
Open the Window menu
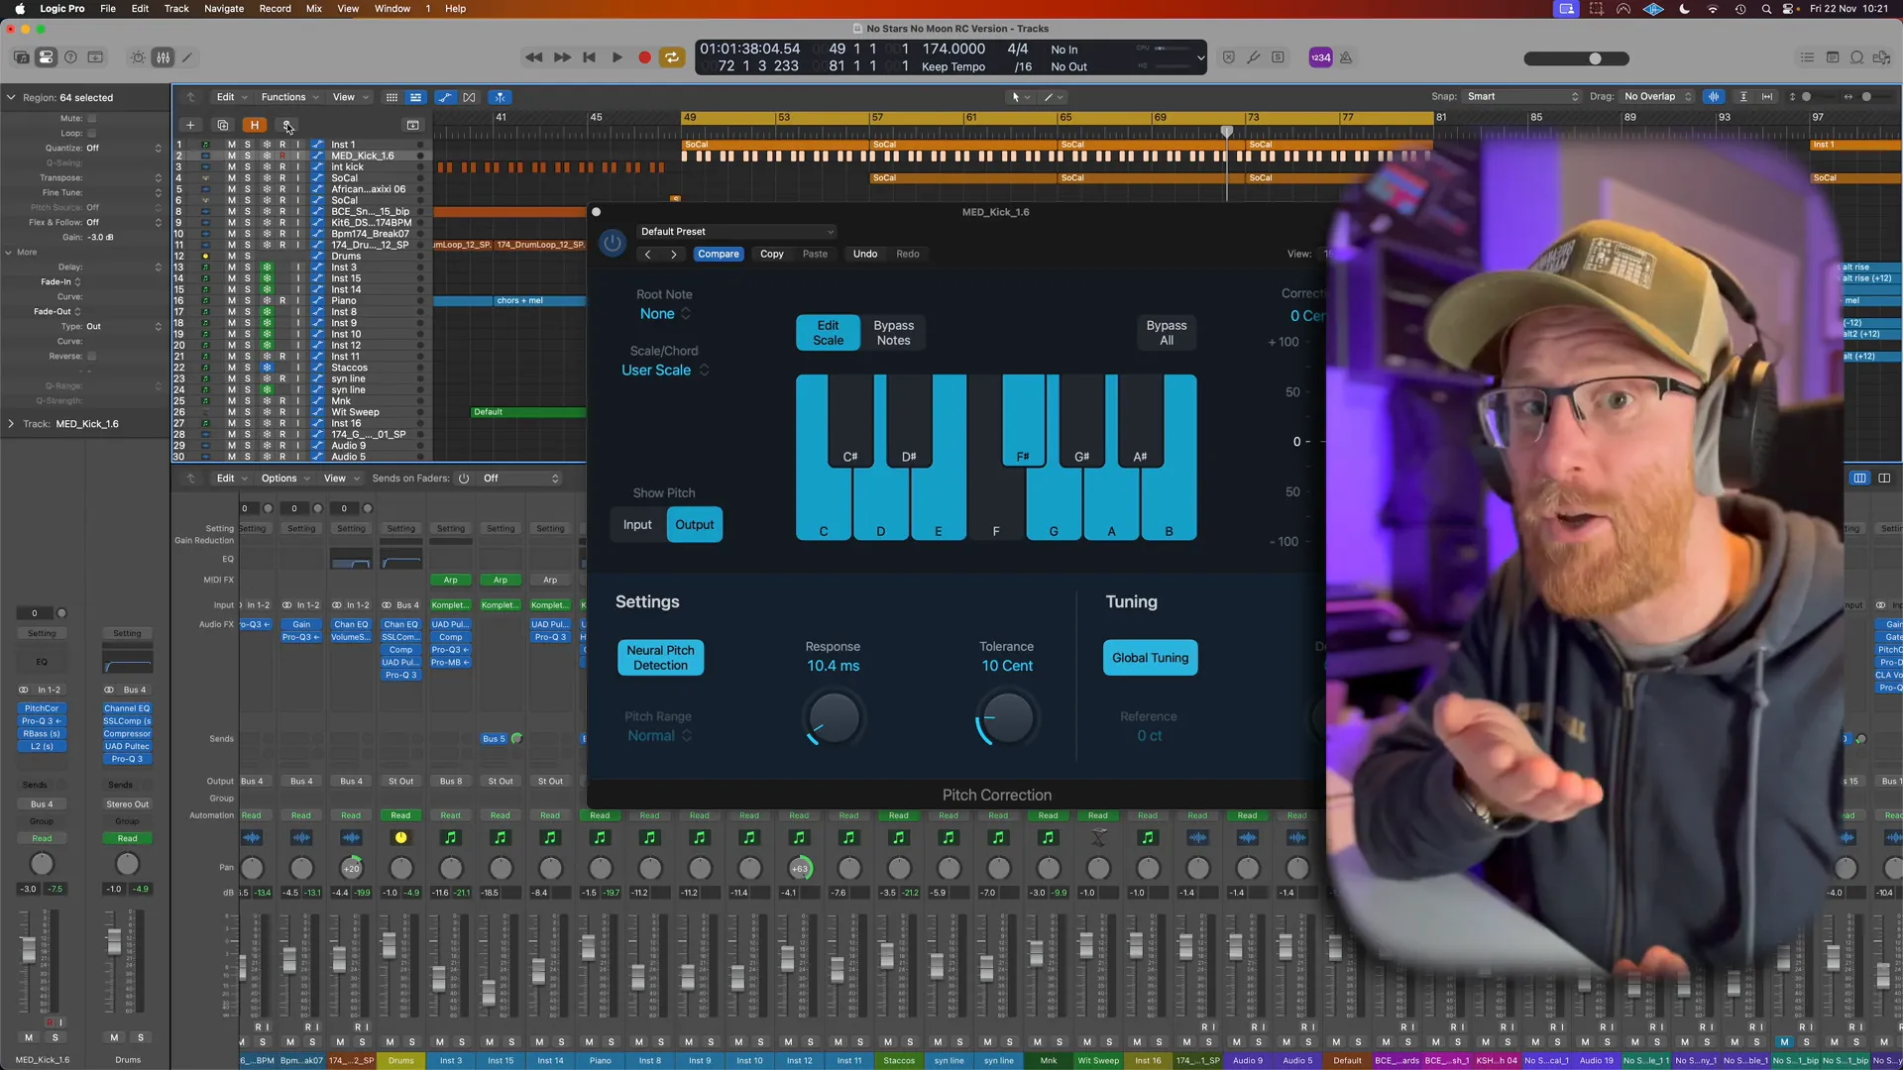click(x=392, y=9)
